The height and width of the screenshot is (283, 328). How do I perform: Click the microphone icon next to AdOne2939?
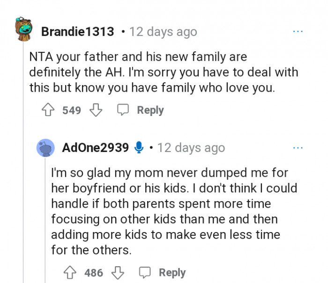click(138, 148)
